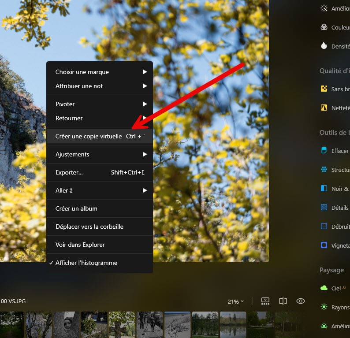Open the Attribuer une not submenu
This screenshot has height=338, width=350.
100,86
